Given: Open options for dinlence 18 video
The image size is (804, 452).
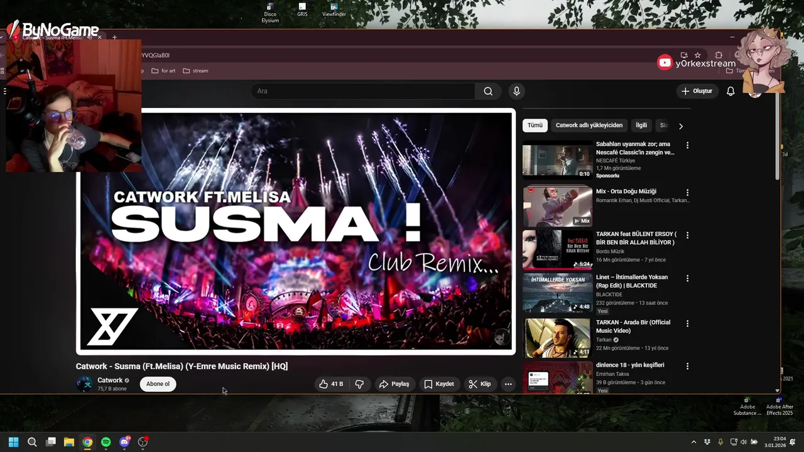Looking at the screenshot, I should 687,366.
